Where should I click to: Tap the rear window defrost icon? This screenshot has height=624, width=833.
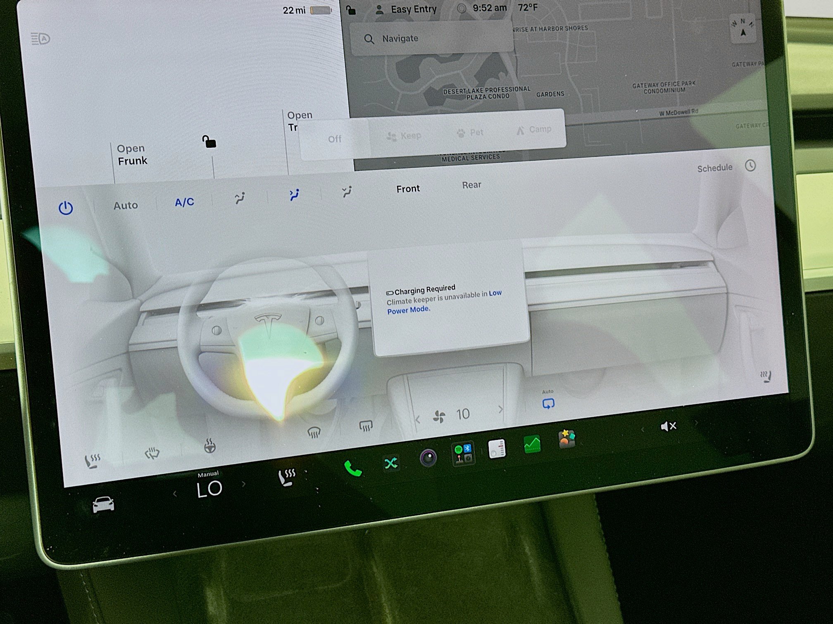366,426
